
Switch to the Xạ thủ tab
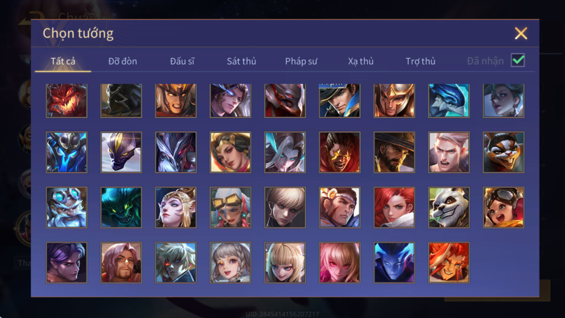361,61
